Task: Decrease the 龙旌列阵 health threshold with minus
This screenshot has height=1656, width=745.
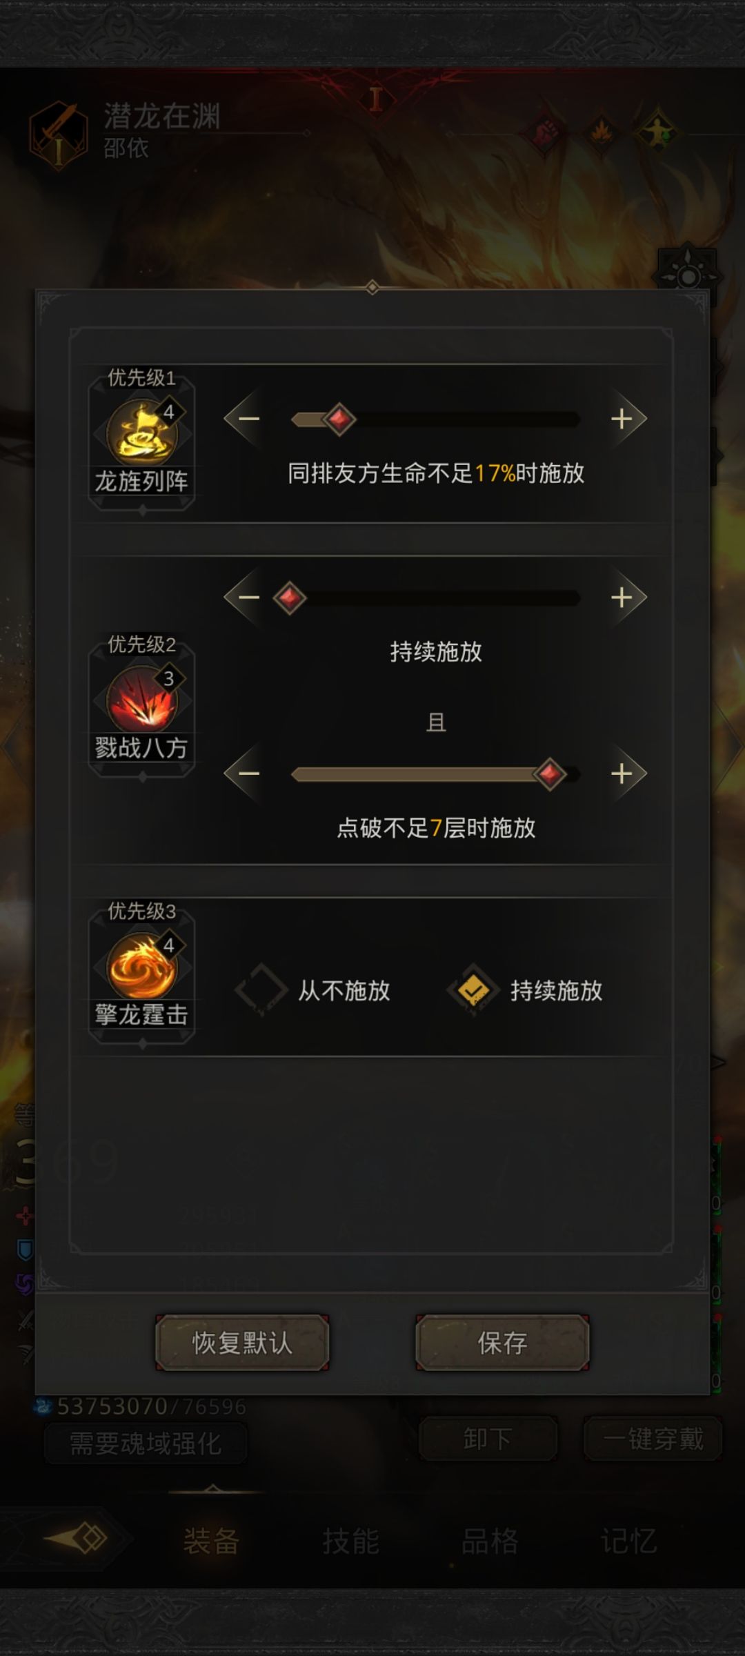Action: [246, 419]
